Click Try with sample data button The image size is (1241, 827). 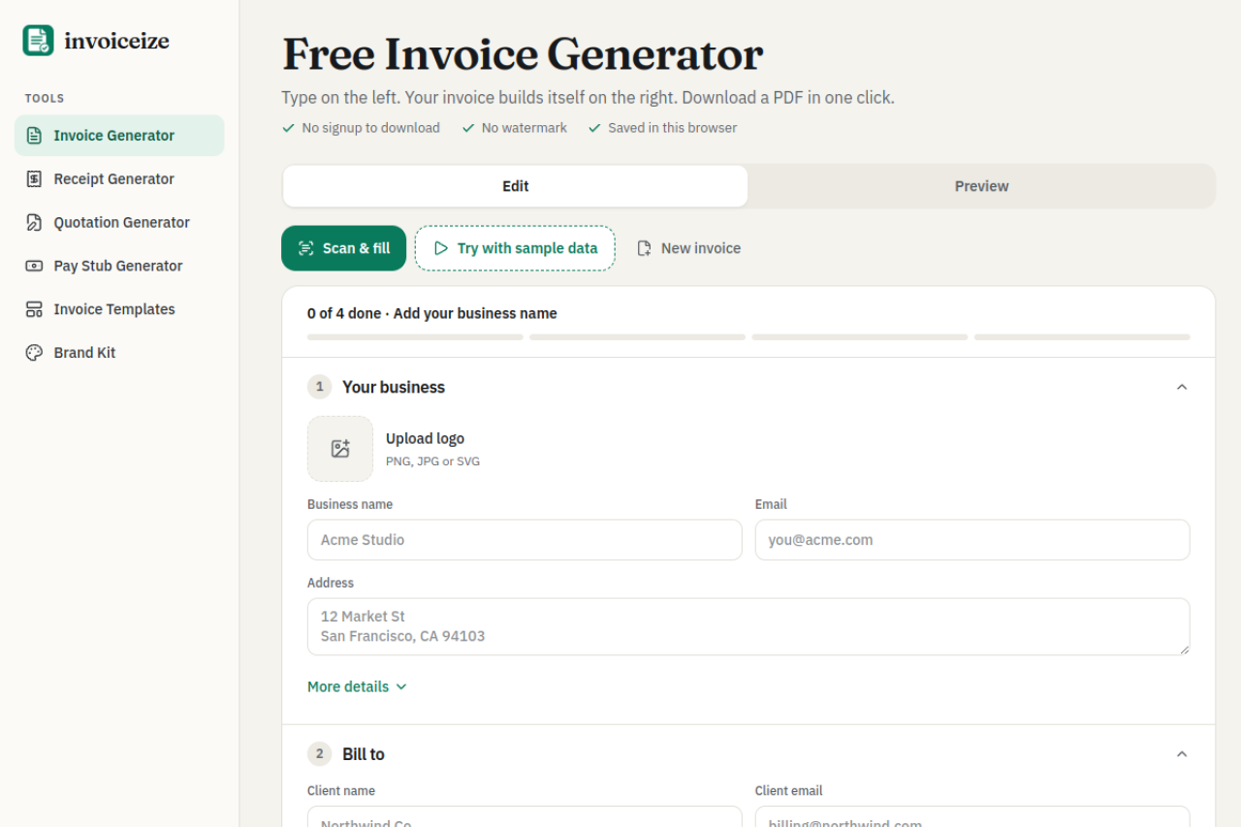tap(515, 248)
